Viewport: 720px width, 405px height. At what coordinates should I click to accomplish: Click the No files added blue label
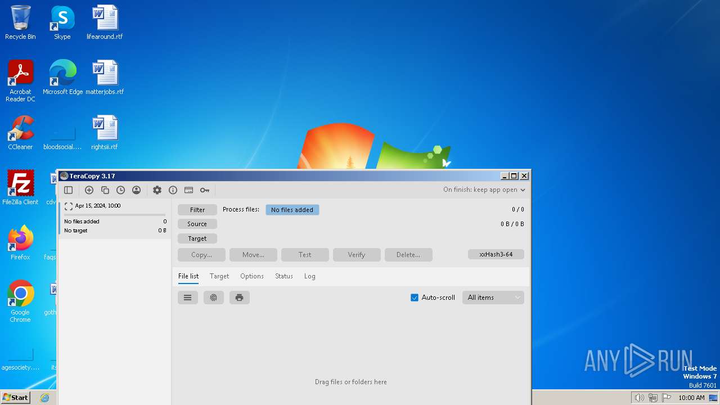coord(292,210)
